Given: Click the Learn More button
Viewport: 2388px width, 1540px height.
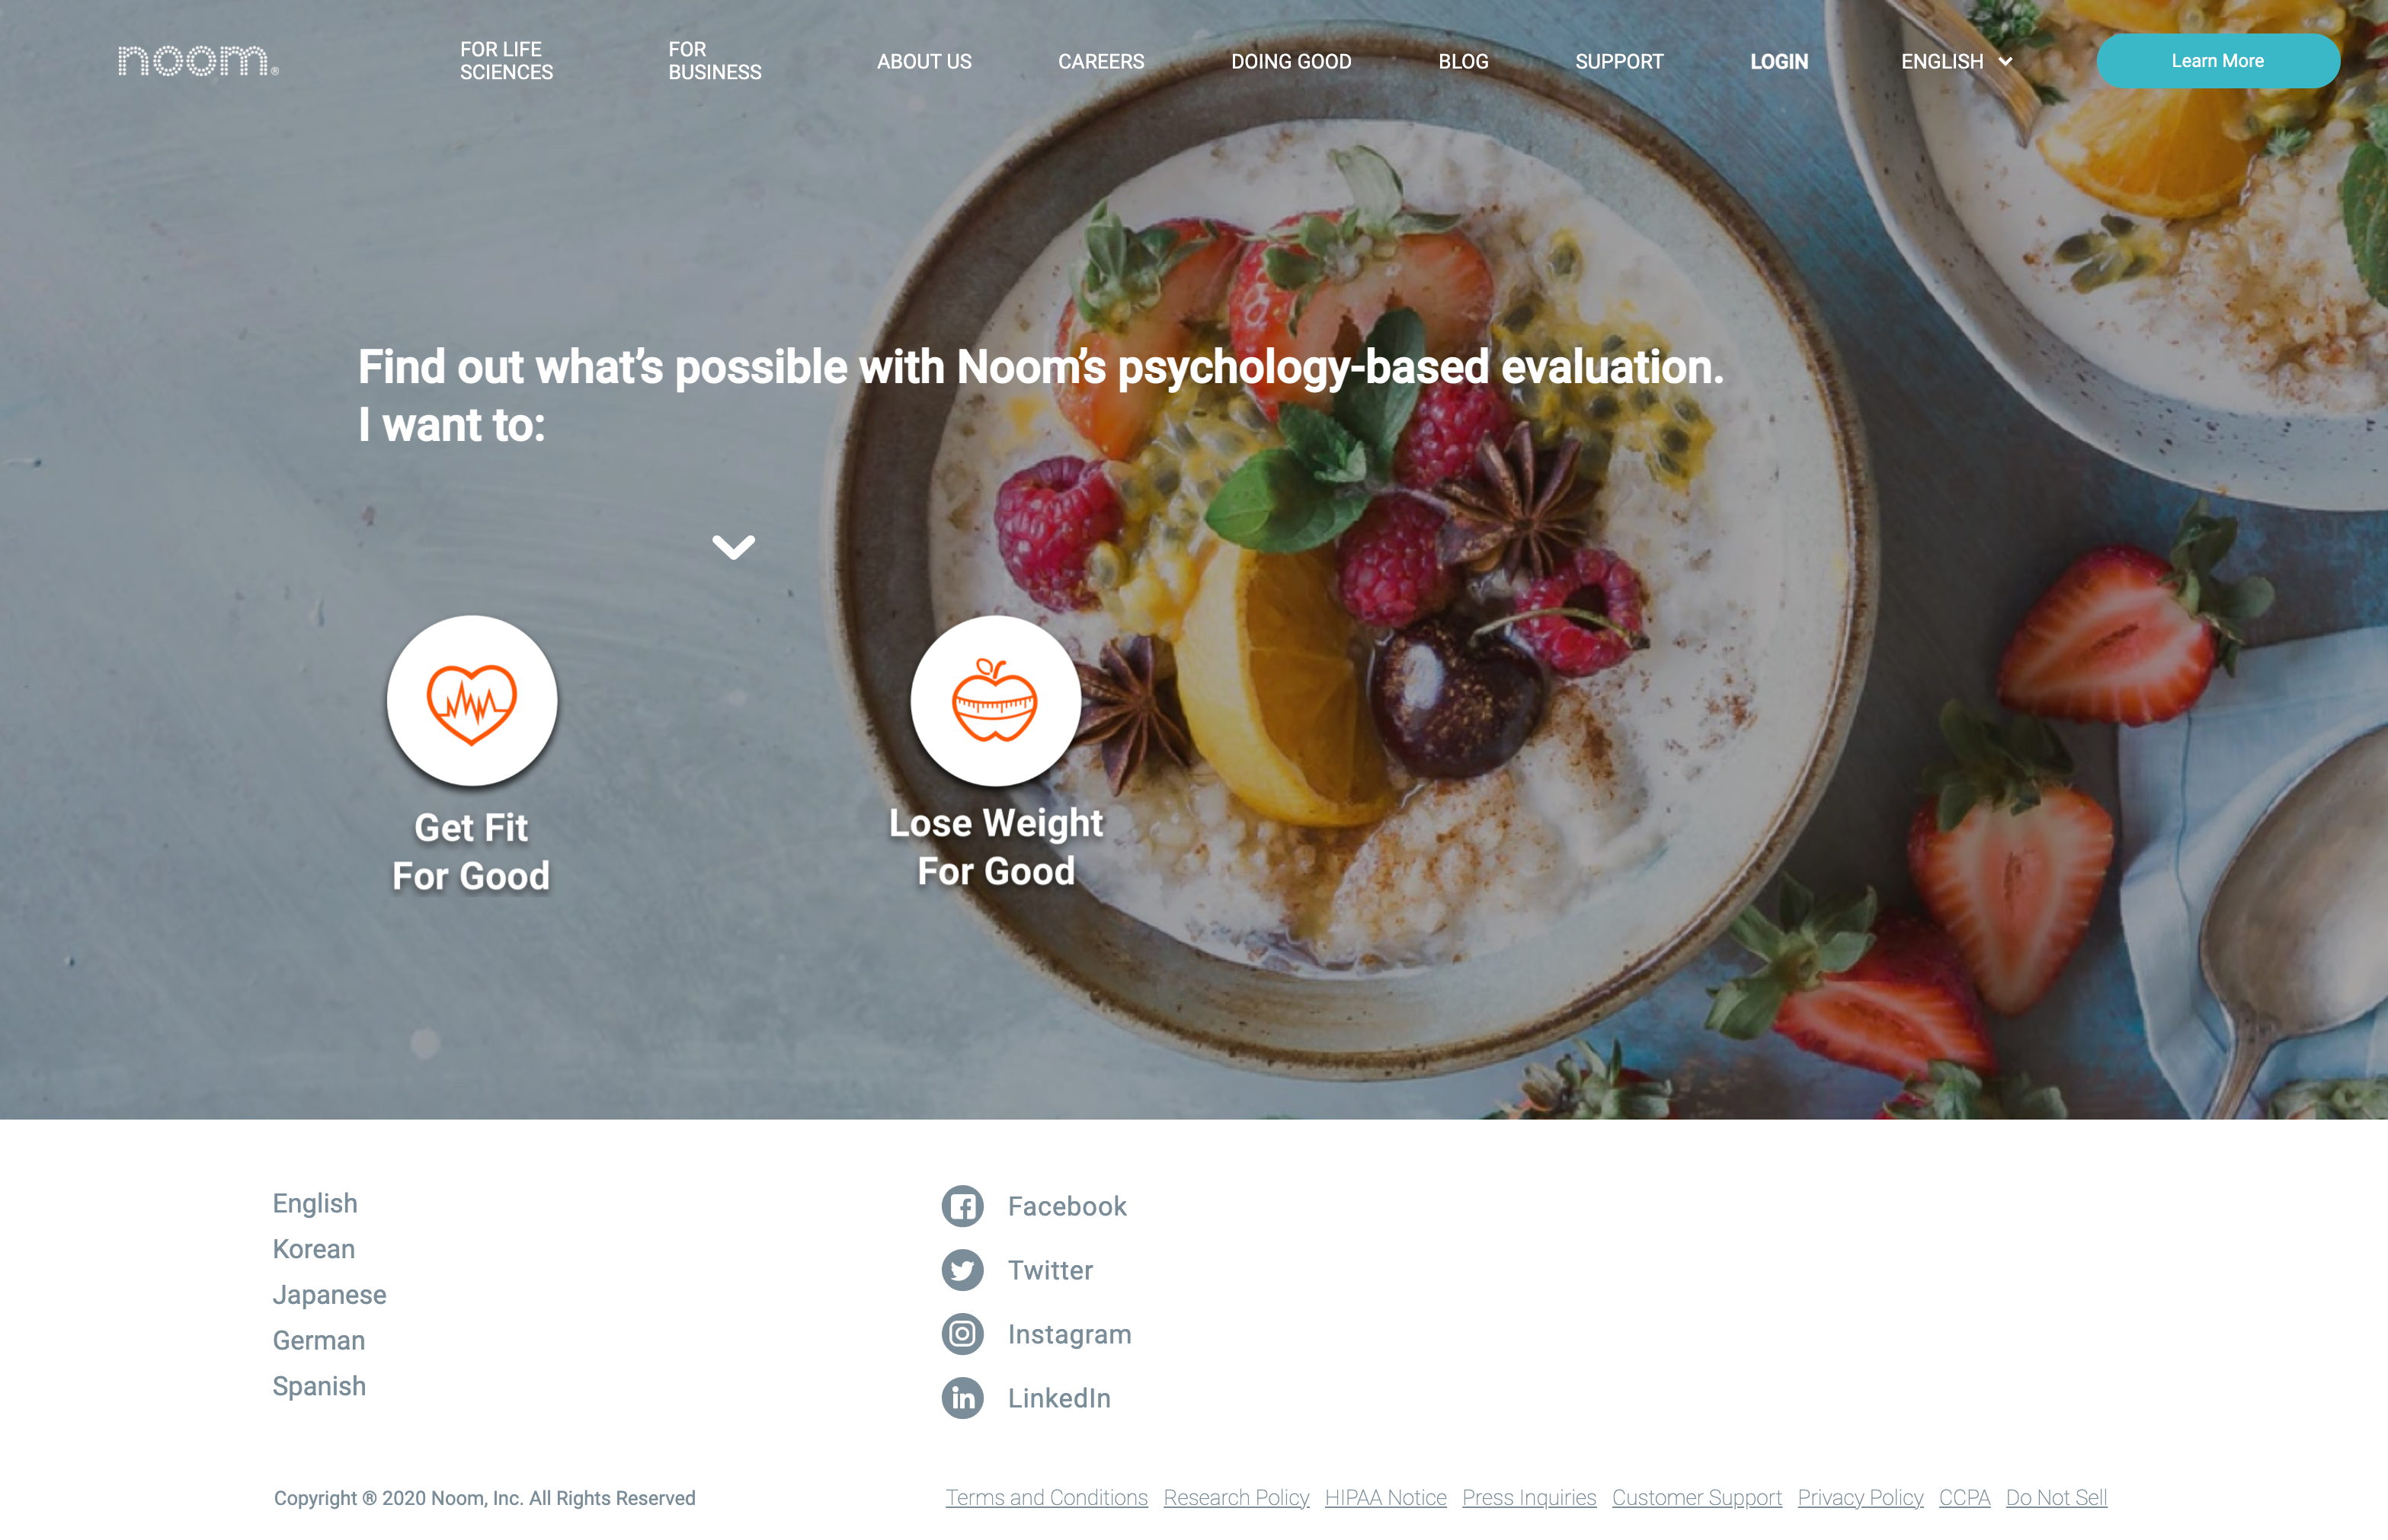Looking at the screenshot, I should click(x=2217, y=61).
